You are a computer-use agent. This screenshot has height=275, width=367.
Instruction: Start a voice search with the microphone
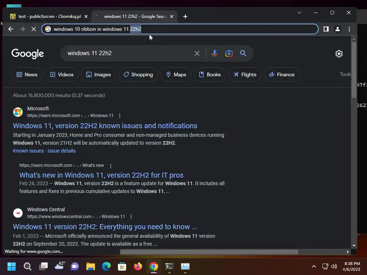214,53
